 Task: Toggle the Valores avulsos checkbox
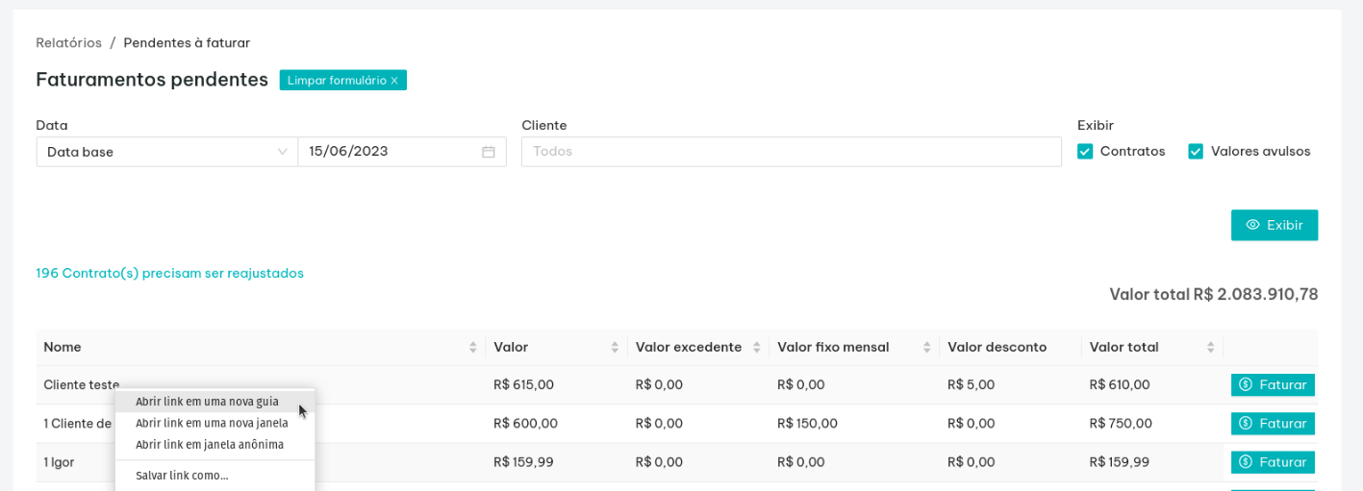[1196, 152]
